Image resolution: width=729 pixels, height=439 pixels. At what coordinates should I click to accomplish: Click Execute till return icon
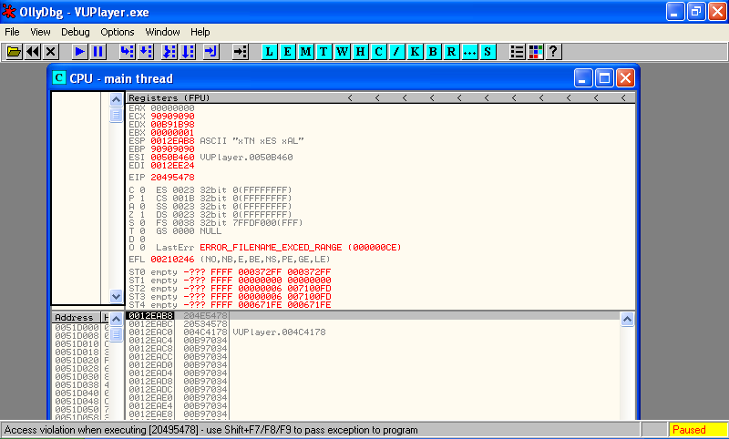pos(211,52)
